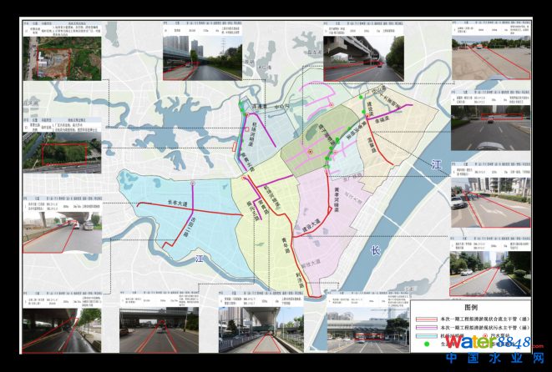This screenshot has width=552, height=372.
Task: Click the large 长 river character
Action: (x=376, y=250)
